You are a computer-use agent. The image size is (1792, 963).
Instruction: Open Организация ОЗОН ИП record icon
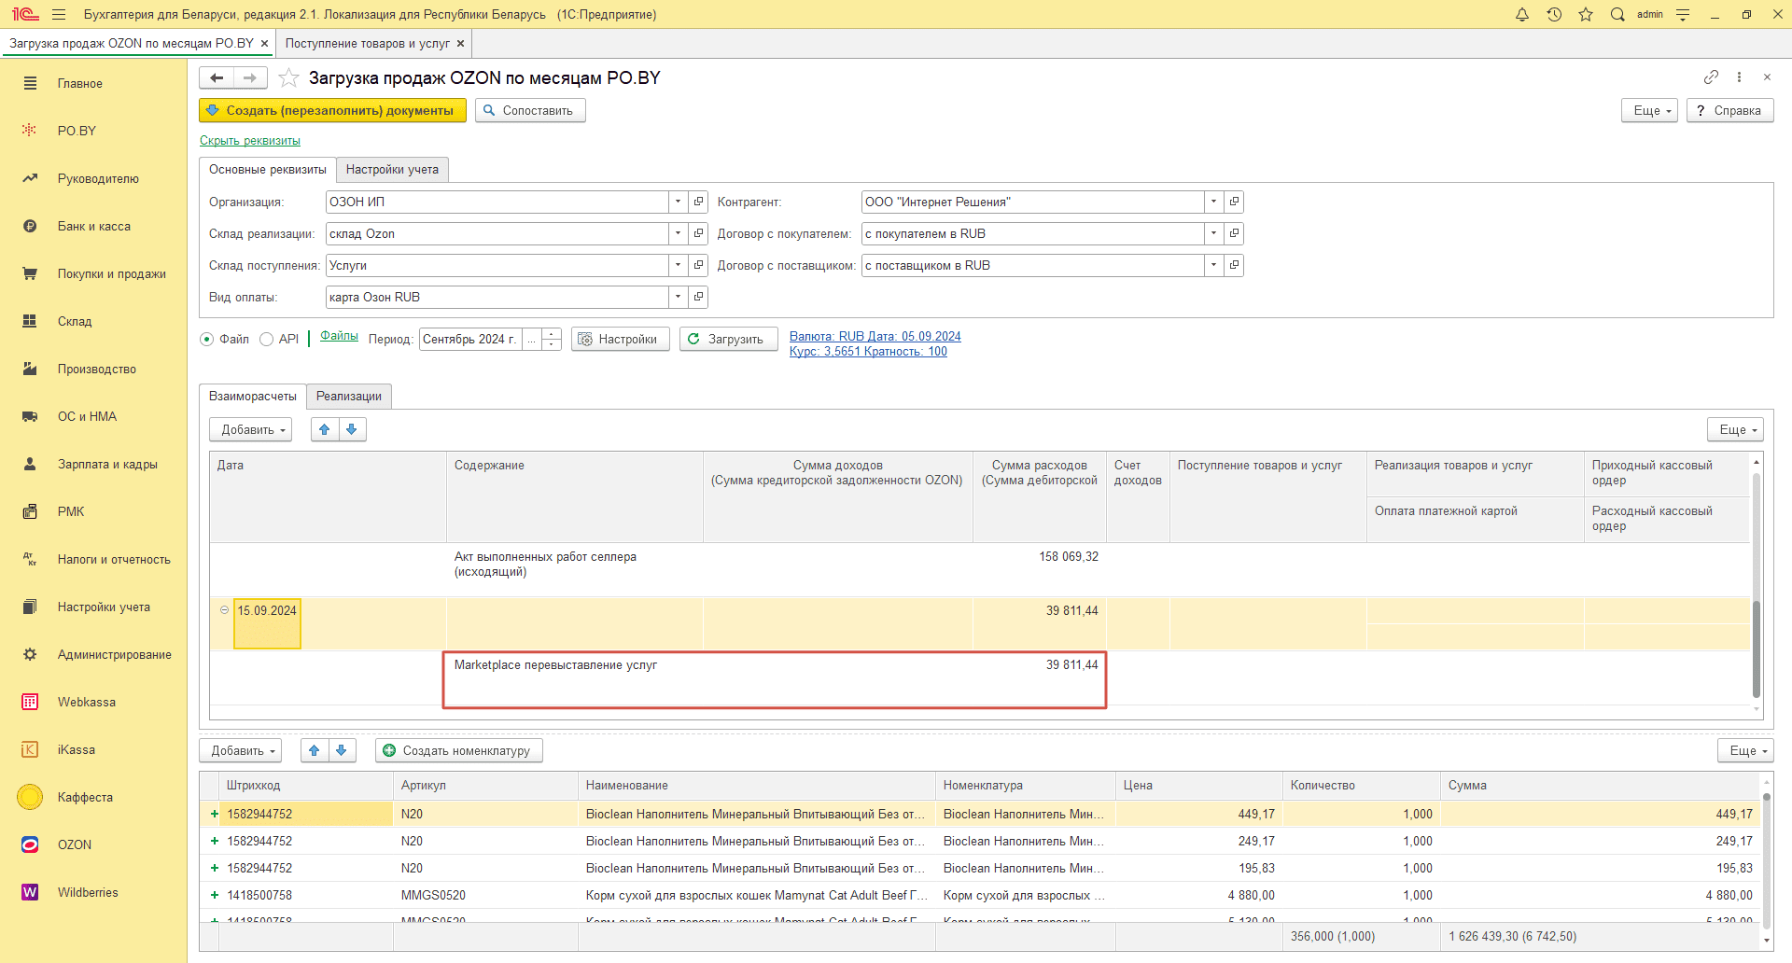tap(698, 202)
